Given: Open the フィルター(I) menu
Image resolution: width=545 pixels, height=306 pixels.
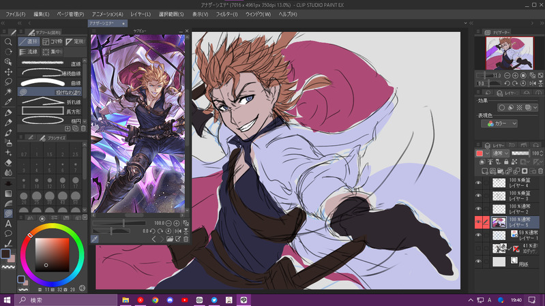Looking at the screenshot, I should coord(227,14).
